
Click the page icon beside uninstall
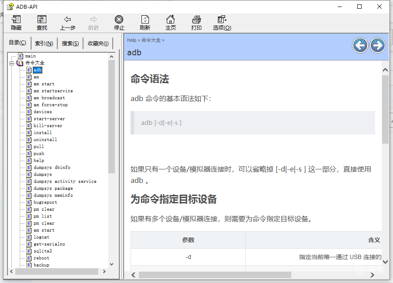point(29,139)
